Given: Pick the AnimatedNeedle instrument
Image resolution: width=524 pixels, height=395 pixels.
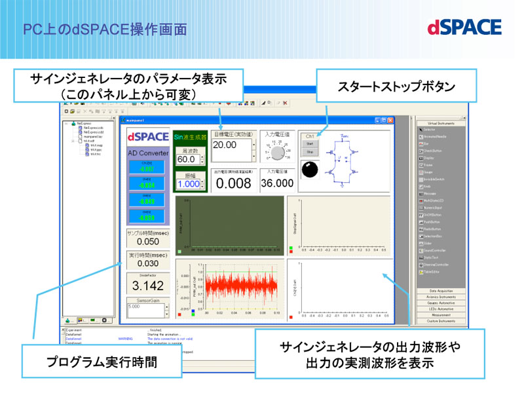Looking at the screenshot, I should click(x=433, y=137).
